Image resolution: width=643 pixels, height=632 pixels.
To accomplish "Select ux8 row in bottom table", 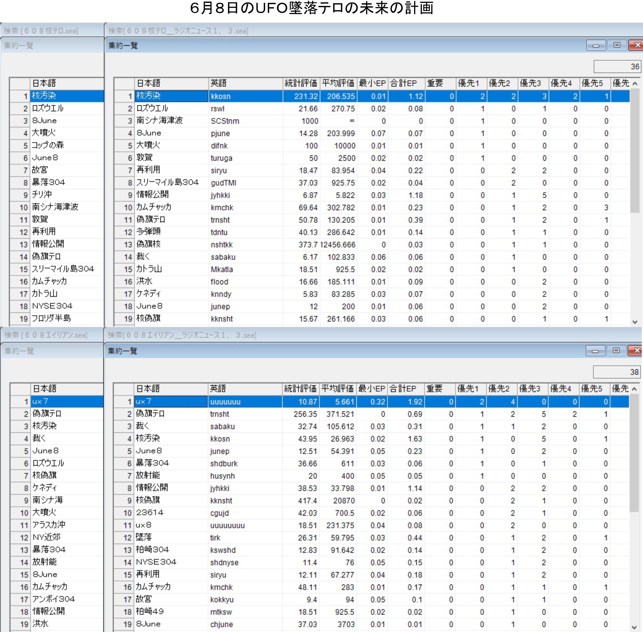I will [x=371, y=525].
